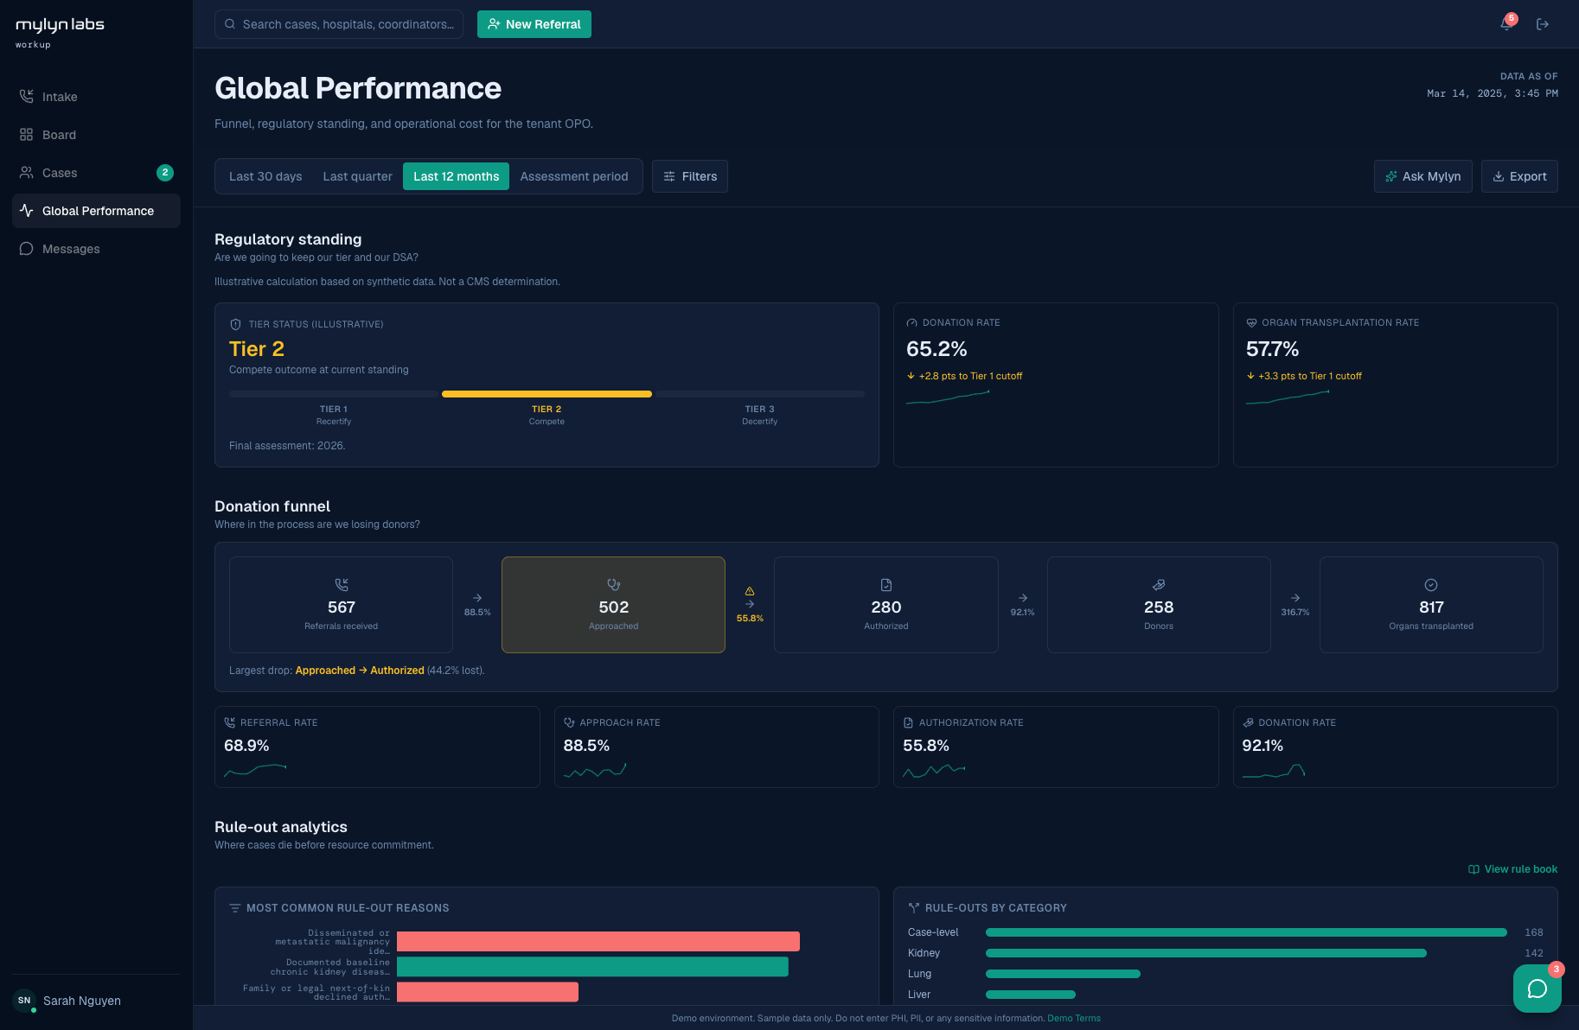Click the Ask Mylyn button
The height and width of the screenshot is (1030, 1579).
1422,176
